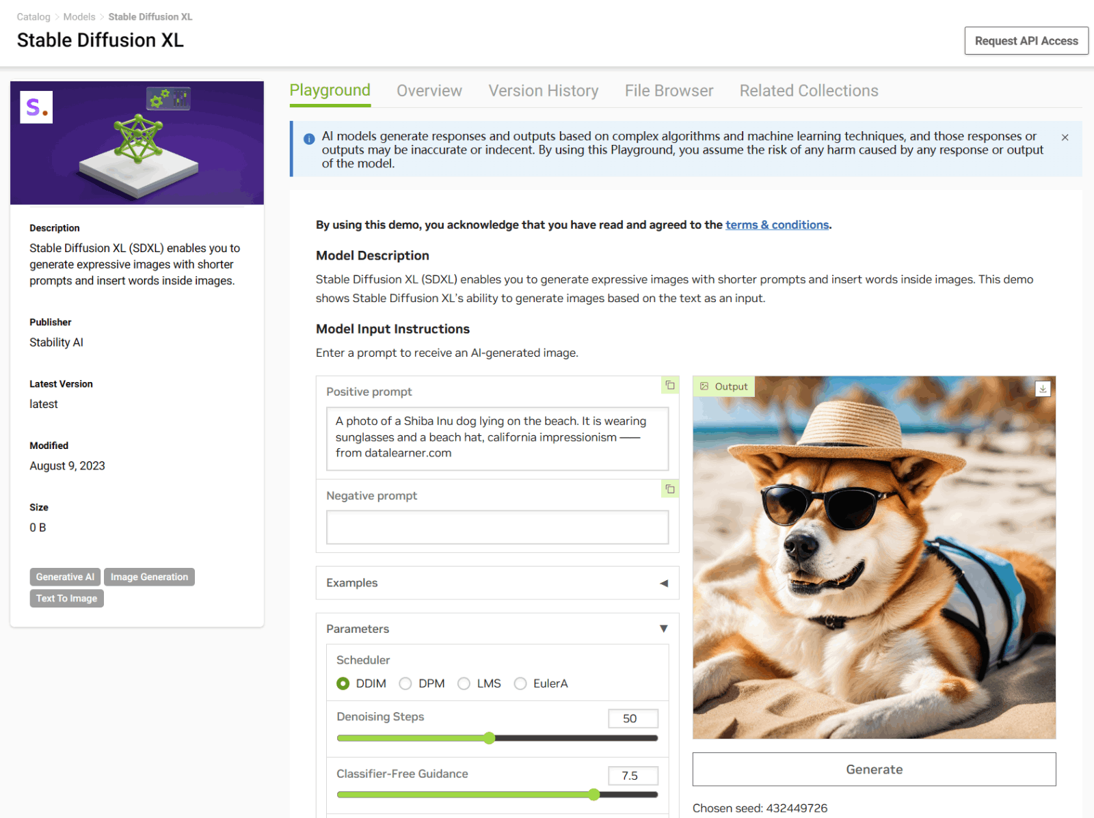The width and height of the screenshot is (1094, 818).
Task: Click inside the Negative prompt field
Action: 497,528
